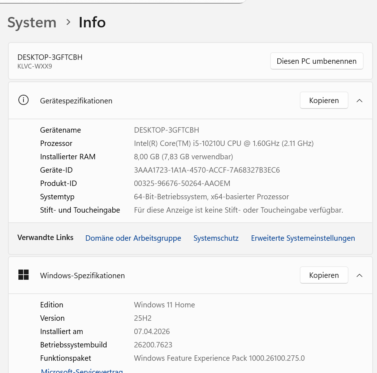Click the Version label

coord(52,318)
